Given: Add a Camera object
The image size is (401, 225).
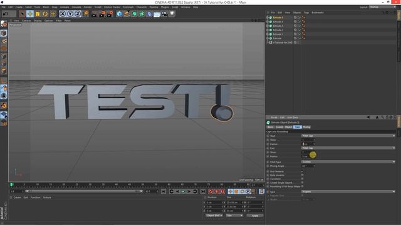Looking at the screenshot, I should 164,14.
